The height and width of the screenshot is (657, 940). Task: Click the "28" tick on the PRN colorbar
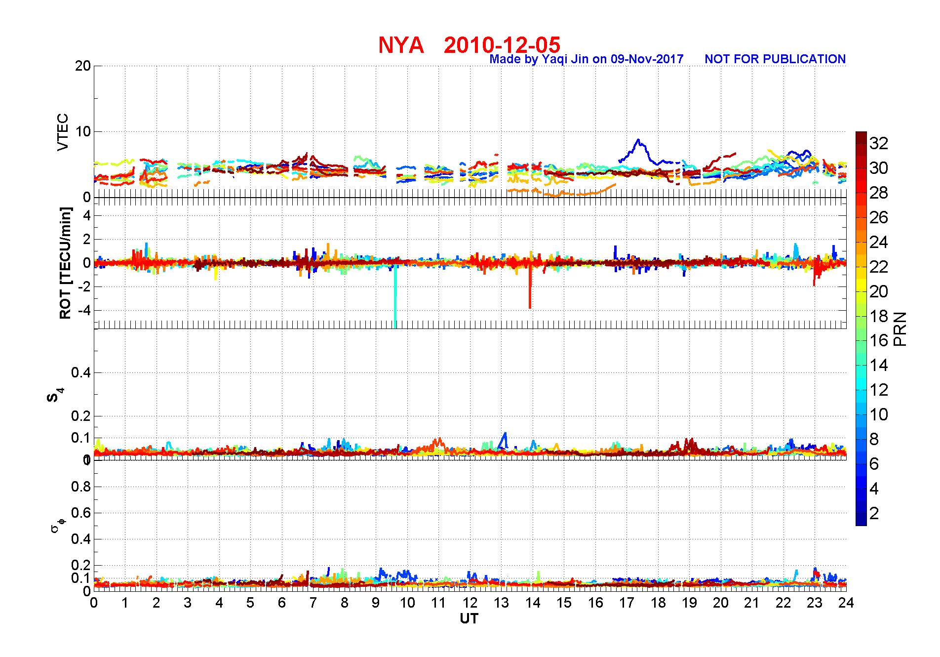pos(879,193)
